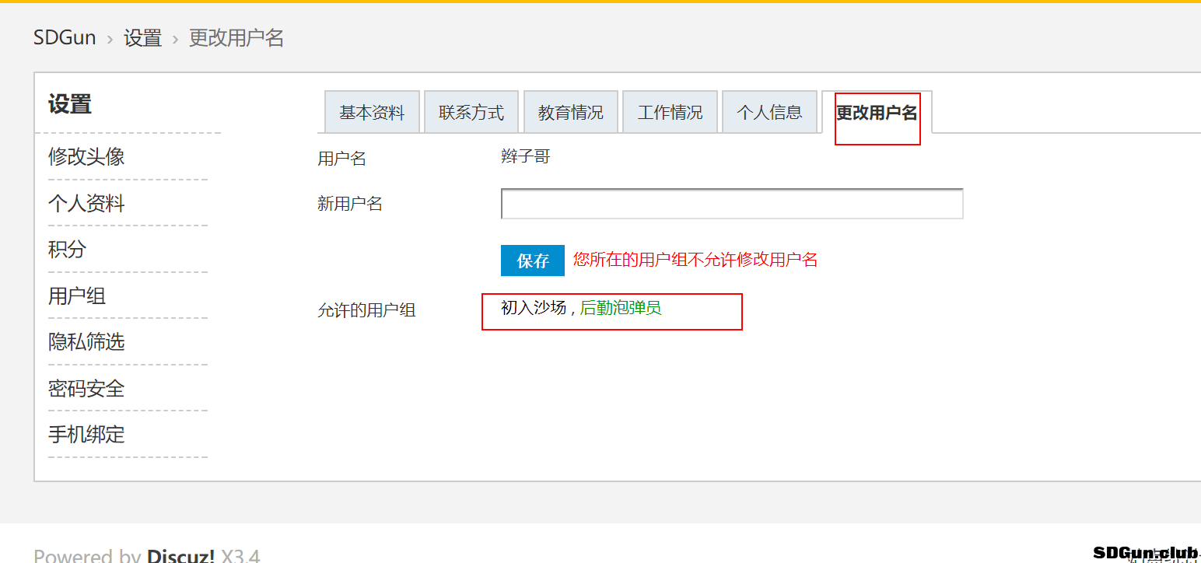Viewport: 1201px width, 563px height.
Task: Switch to the 基本资料 tab
Action: pos(372,112)
